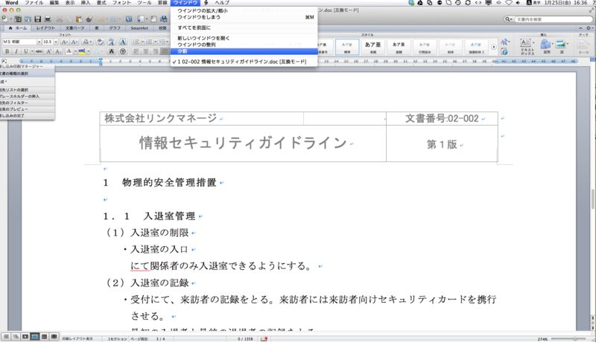
Task: Switch to outline view in status bar
Action: click(x=16, y=337)
